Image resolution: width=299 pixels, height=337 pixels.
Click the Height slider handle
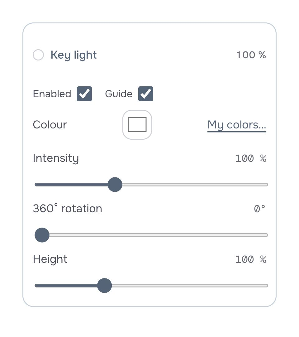[x=105, y=286]
